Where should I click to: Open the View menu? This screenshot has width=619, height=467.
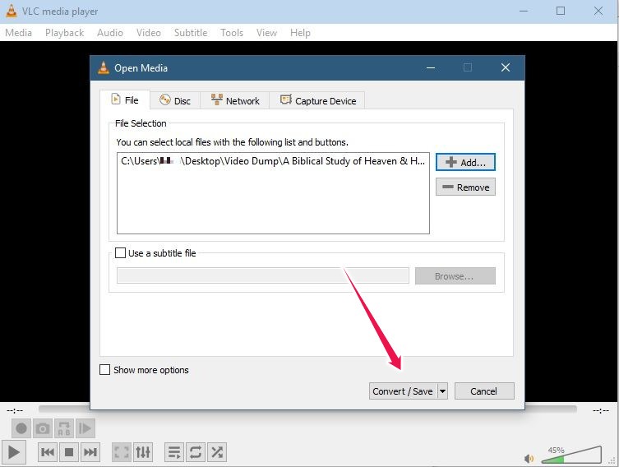(x=266, y=33)
